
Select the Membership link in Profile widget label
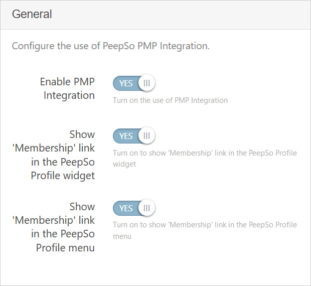[54, 155]
